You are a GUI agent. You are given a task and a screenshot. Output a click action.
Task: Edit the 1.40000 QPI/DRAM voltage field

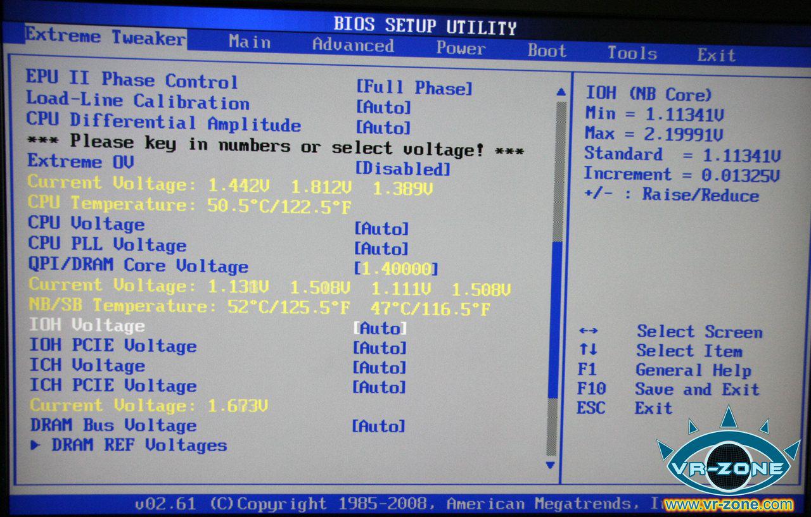click(396, 269)
